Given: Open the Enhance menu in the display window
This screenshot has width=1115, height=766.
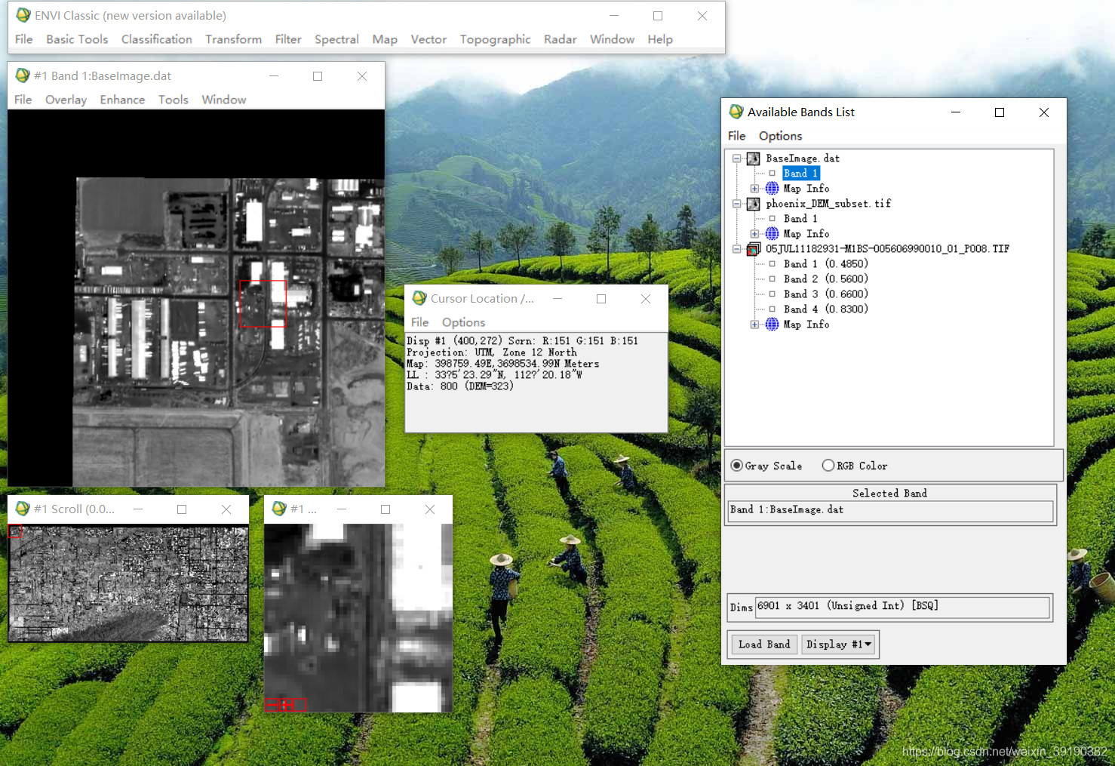Looking at the screenshot, I should [122, 100].
